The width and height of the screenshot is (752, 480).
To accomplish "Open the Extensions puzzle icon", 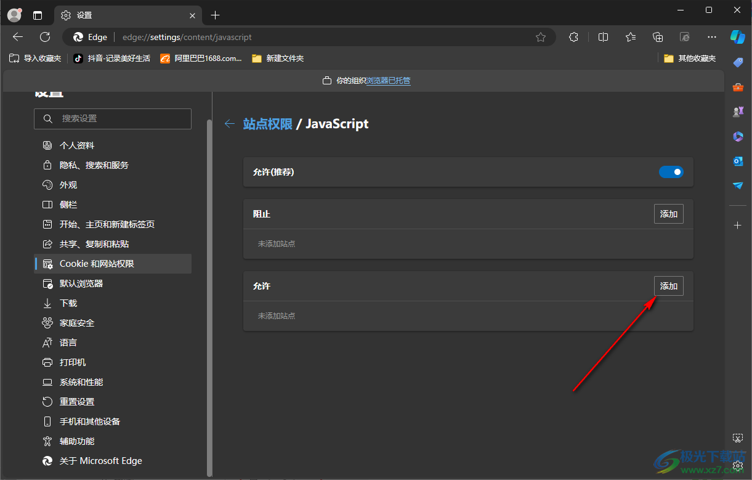I will 573,37.
